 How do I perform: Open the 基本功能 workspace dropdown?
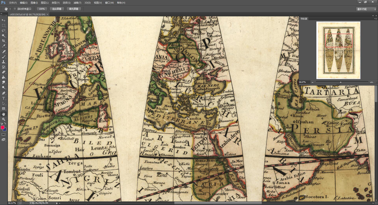pyautogui.click(x=366, y=9)
